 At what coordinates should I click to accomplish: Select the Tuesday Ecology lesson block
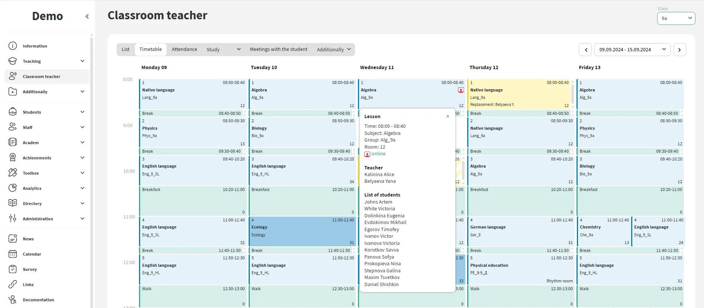click(302, 231)
